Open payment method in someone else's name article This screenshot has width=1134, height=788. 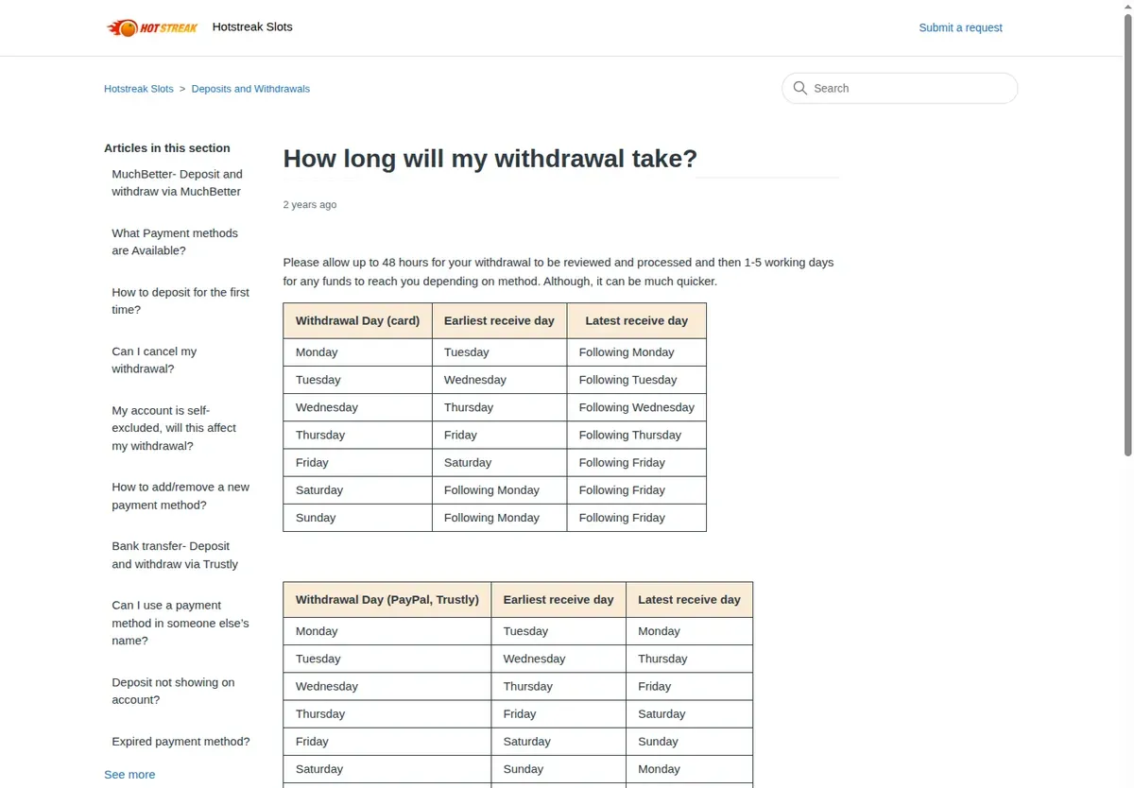point(180,623)
